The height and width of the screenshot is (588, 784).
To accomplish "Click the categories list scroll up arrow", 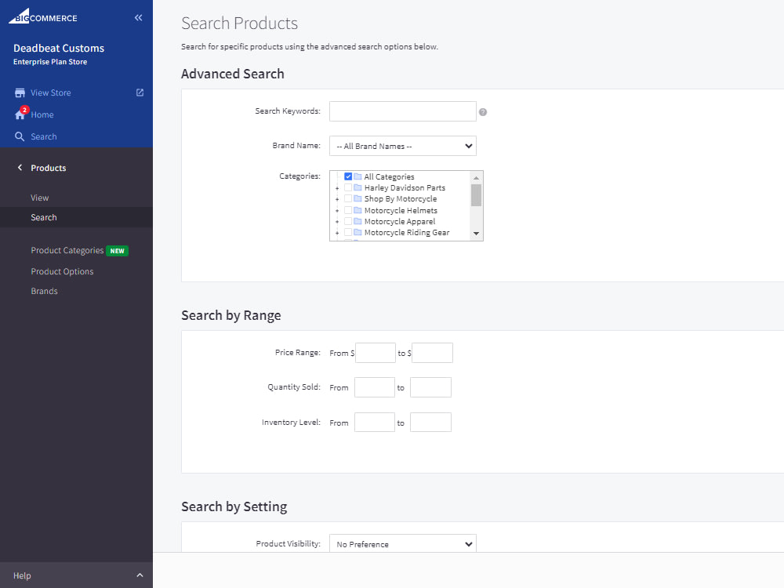I will coord(476,177).
